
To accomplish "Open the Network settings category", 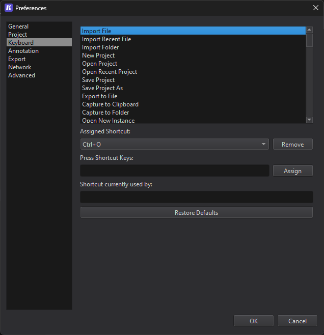I will point(20,67).
